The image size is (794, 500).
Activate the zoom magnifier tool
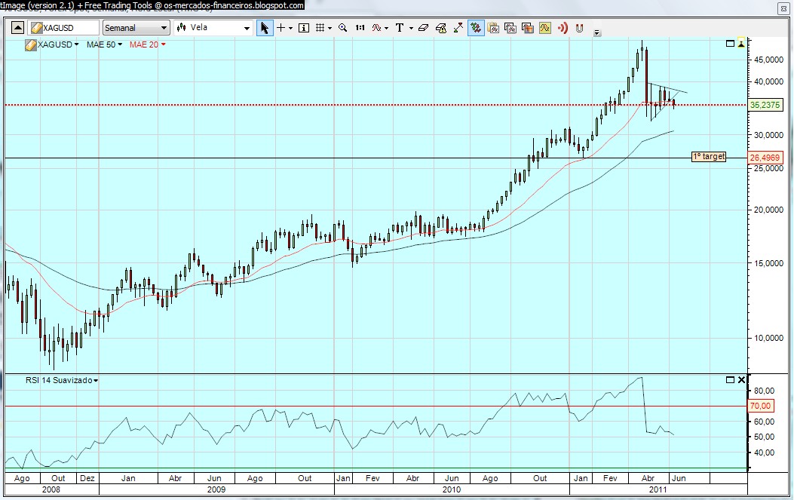point(343,28)
